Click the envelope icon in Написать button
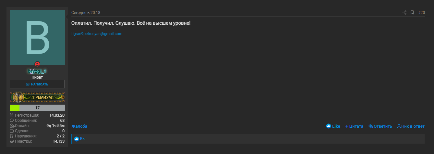This screenshot has height=154, width=434. [28, 84]
